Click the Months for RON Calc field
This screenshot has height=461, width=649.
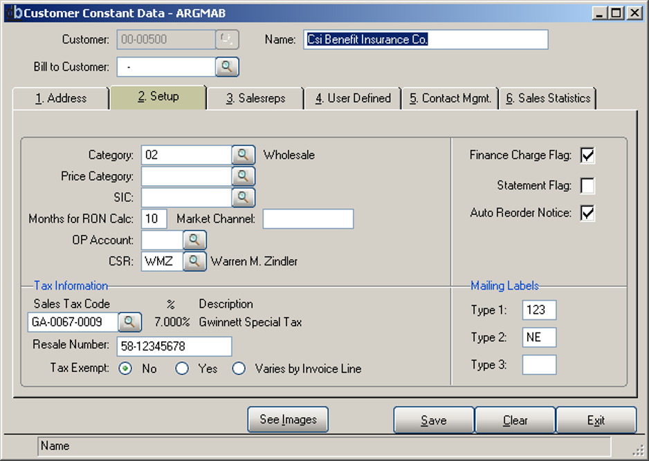pos(154,218)
